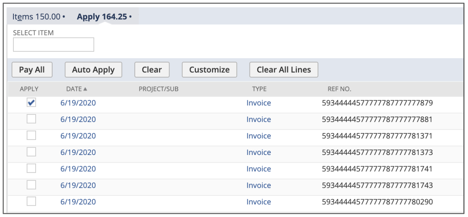The width and height of the screenshot is (468, 217).
Task: Select the Apply 164.25 tab
Action: (x=104, y=17)
